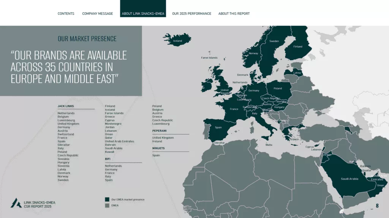389x218 pixels.
Task: Open Our 2025 Performance tab
Action: click(191, 14)
